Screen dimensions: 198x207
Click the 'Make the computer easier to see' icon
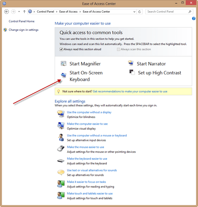61,126
